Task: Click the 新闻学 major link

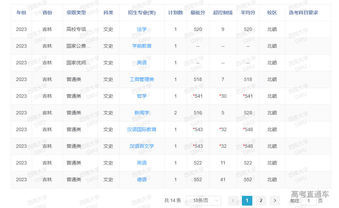Action: (142, 113)
